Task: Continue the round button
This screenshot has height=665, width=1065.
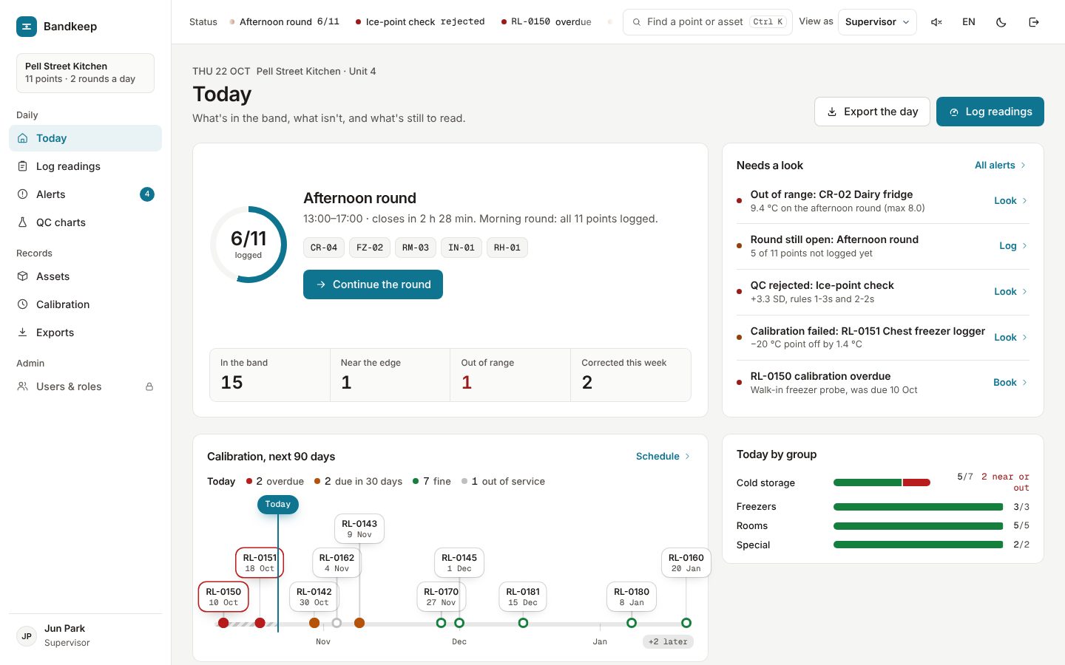Action: (x=373, y=284)
